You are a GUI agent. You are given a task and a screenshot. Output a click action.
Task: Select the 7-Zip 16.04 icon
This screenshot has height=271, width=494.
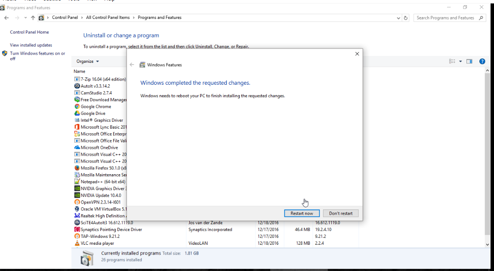point(77,79)
